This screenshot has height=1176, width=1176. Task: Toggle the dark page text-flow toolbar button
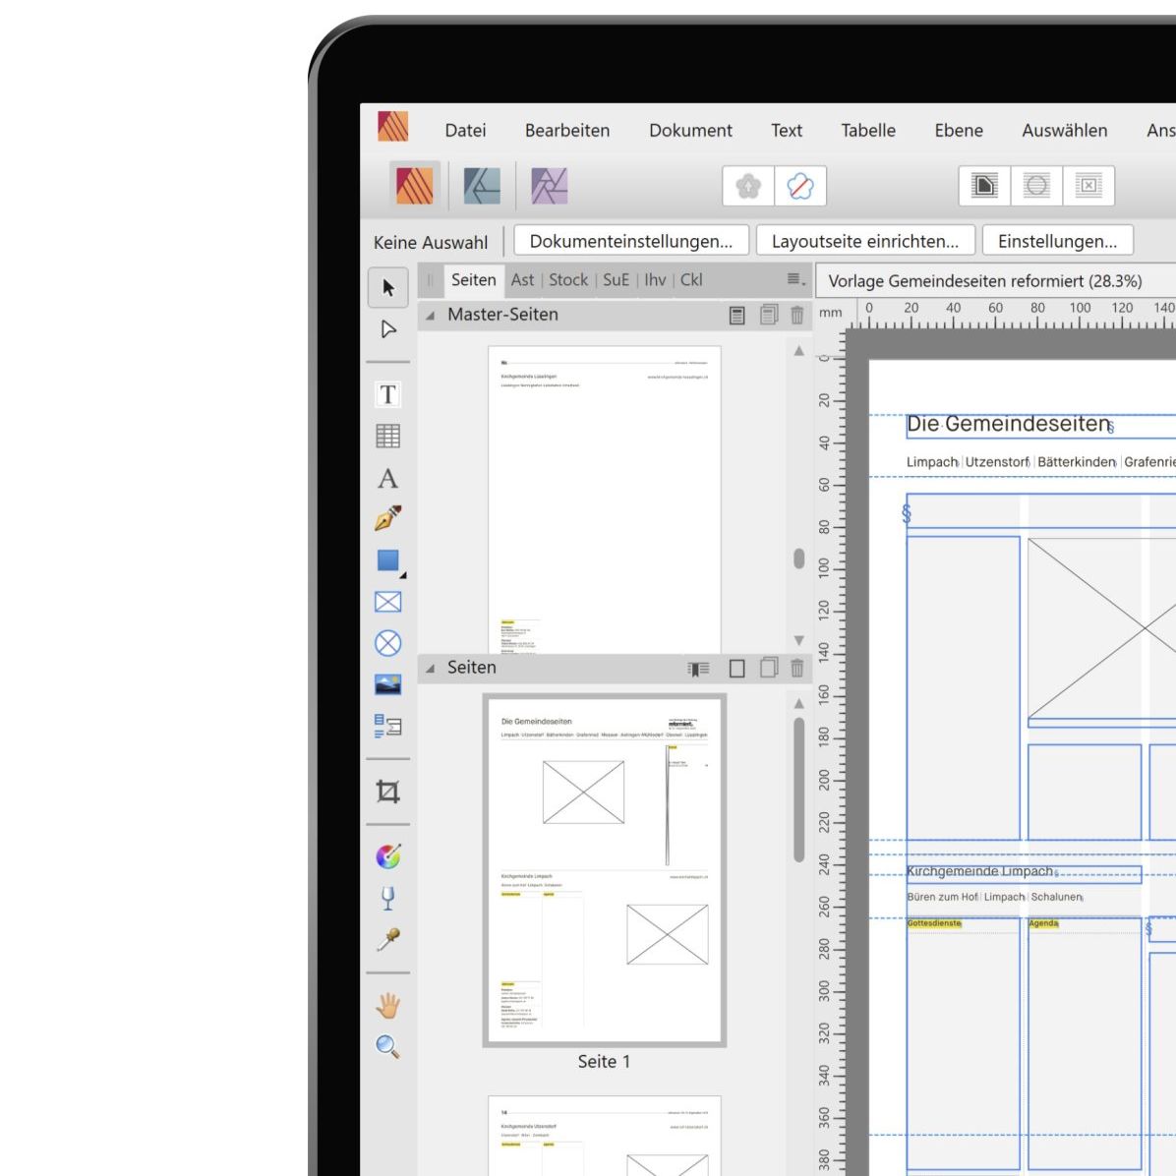tap(984, 186)
